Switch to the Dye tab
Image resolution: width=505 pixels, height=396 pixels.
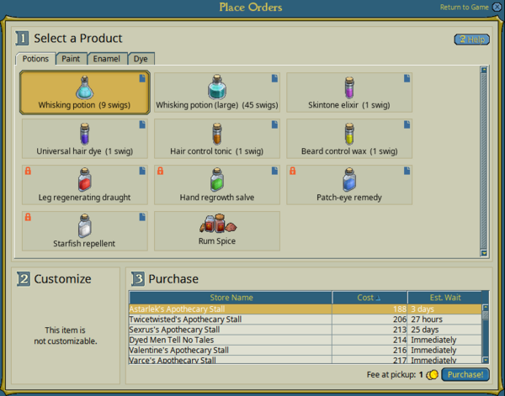pos(141,59)
